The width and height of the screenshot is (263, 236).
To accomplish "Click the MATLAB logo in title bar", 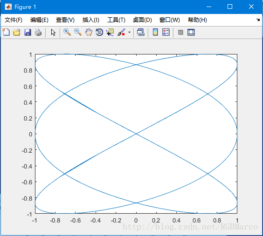I will pos(8,7).
